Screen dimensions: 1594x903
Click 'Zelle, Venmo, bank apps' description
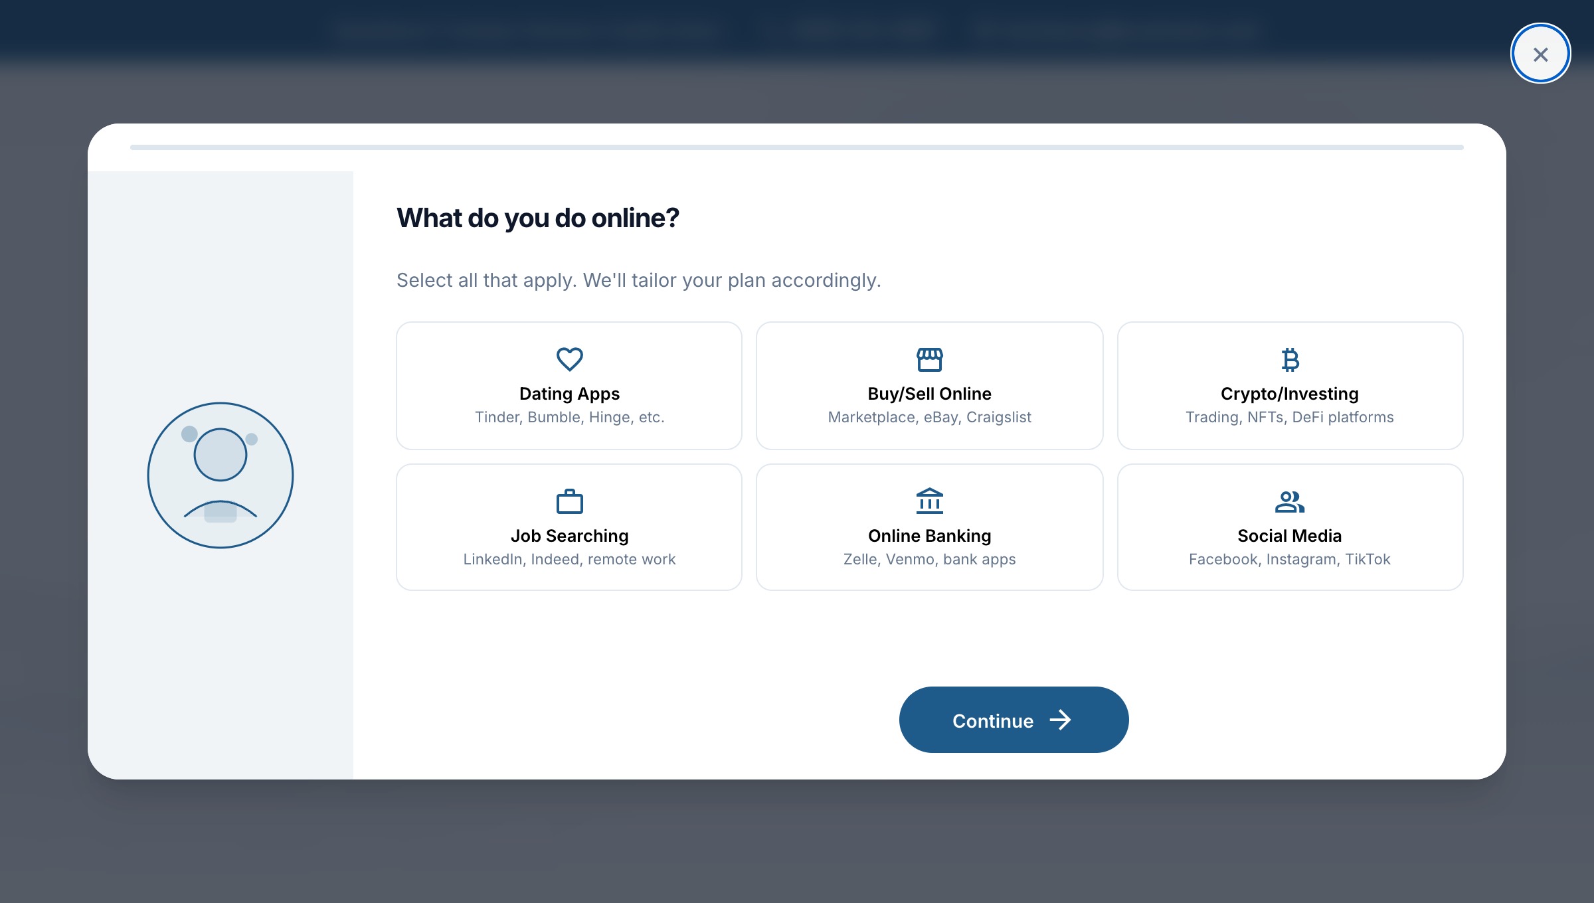pos(929,559)
